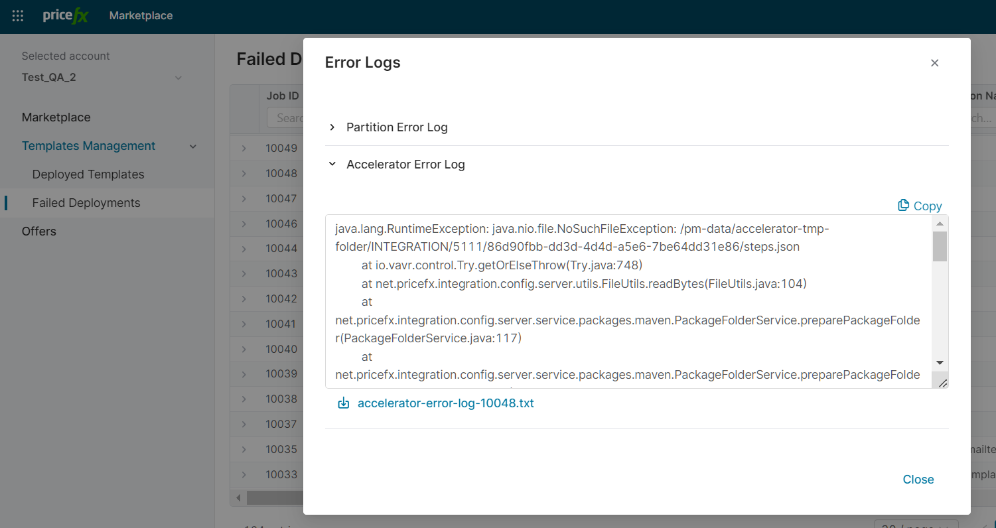Viewport: 996px width, 528px height.
Task: Click the apps grid icon top-left
Action: click(17, 16)
